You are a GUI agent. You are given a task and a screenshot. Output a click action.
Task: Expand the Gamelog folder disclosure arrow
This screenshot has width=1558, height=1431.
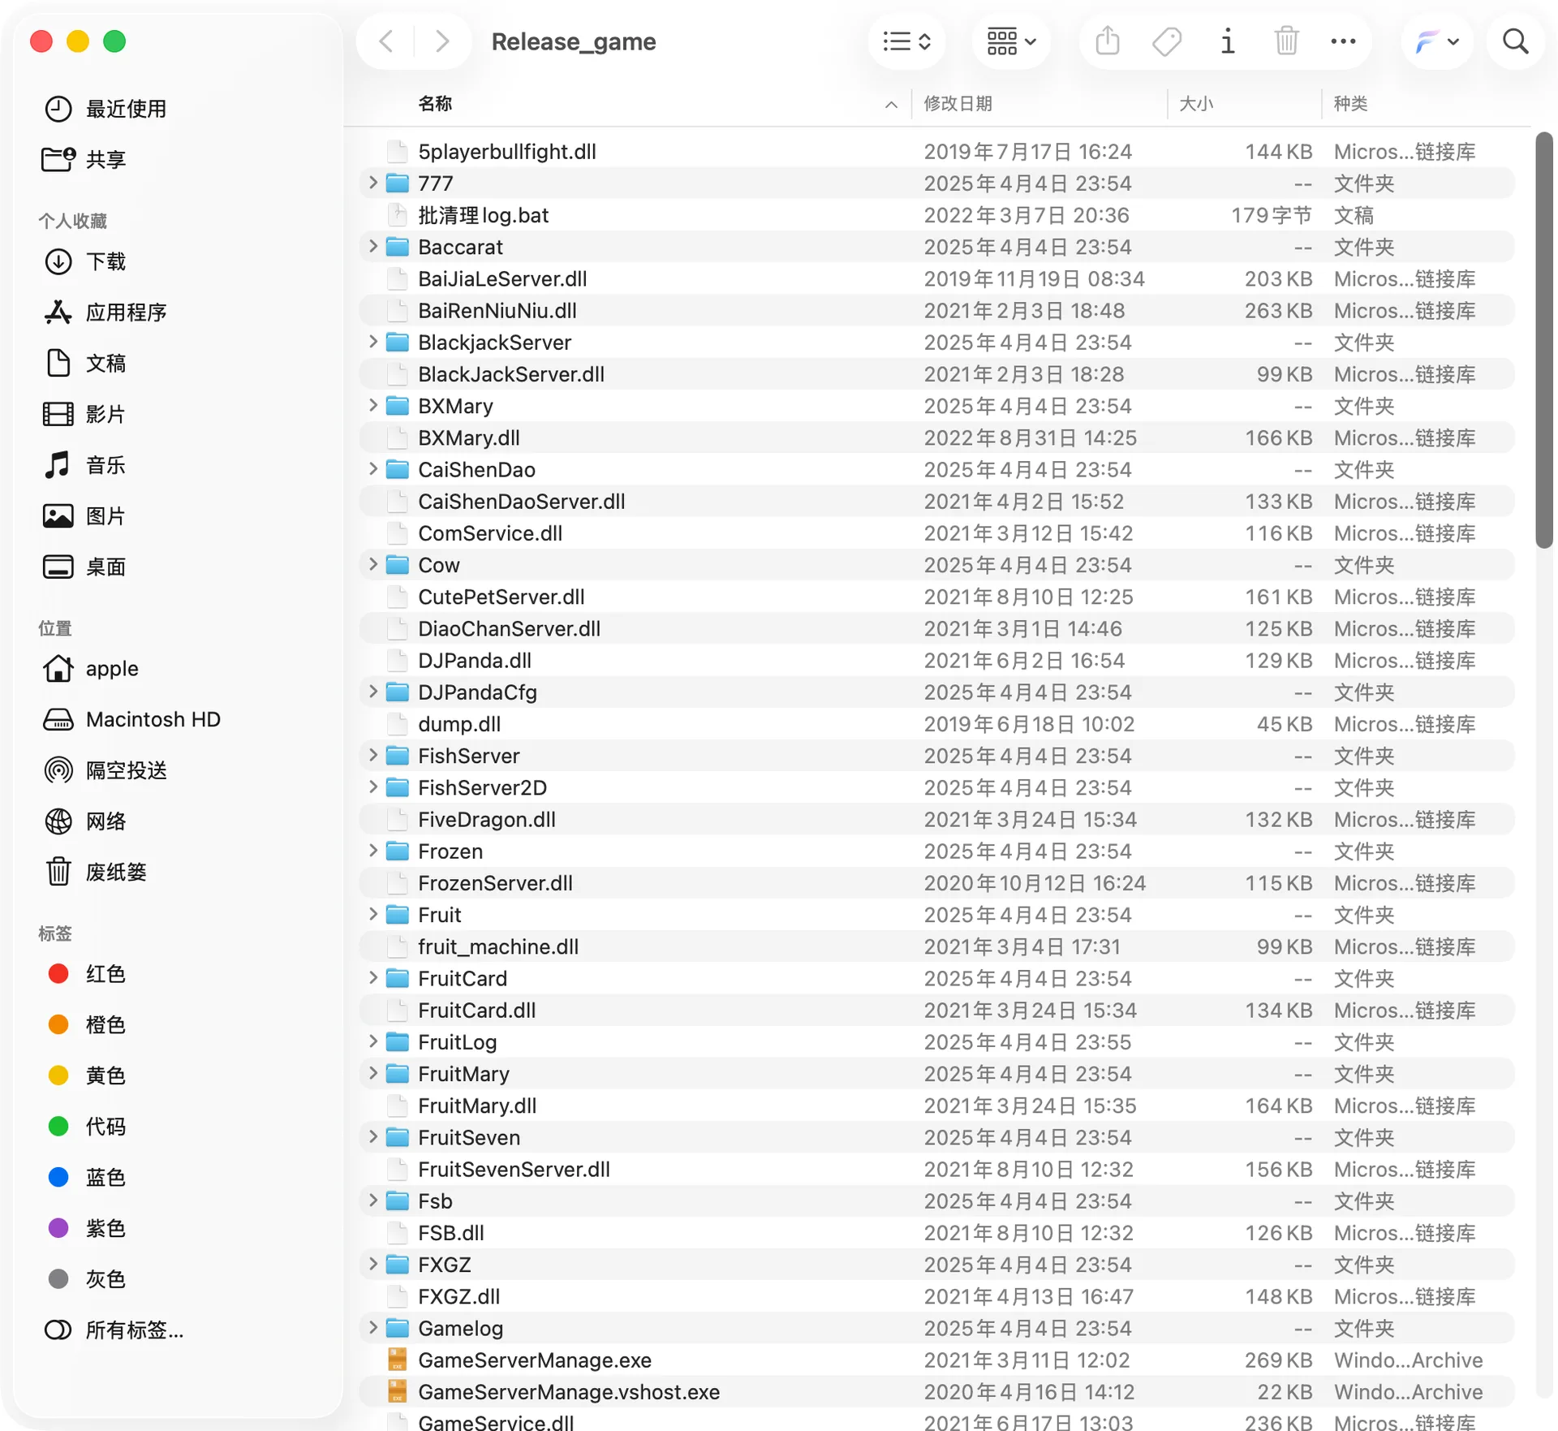pos(373,1327)
